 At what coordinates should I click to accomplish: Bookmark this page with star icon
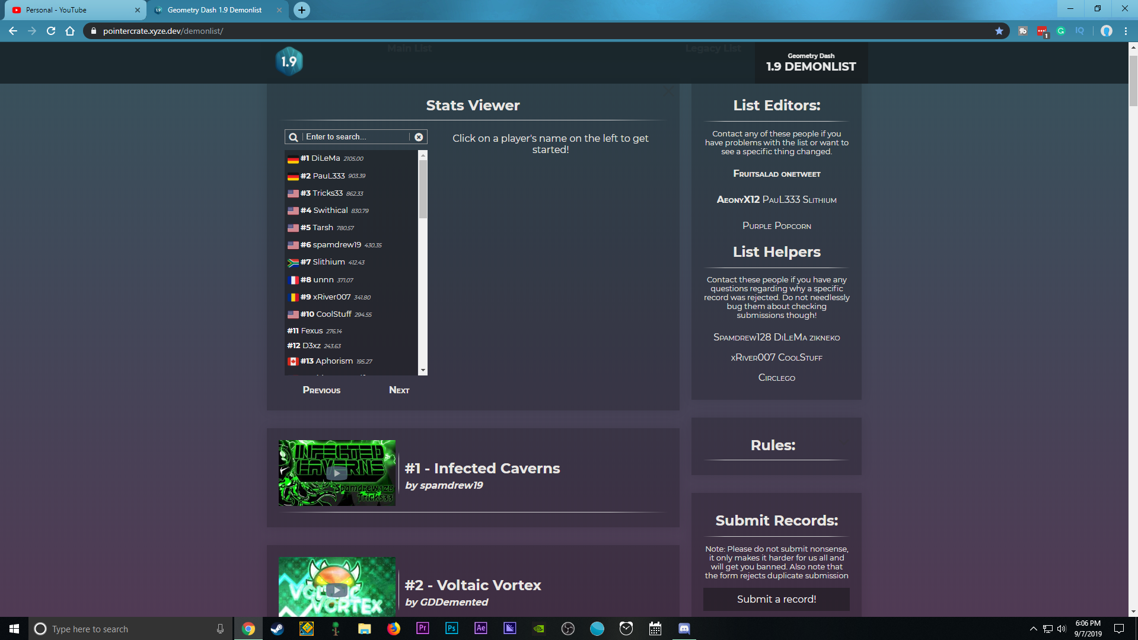[x=999, y=31]
